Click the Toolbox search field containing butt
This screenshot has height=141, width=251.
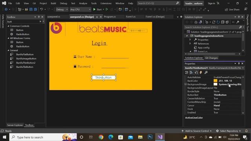23,22
